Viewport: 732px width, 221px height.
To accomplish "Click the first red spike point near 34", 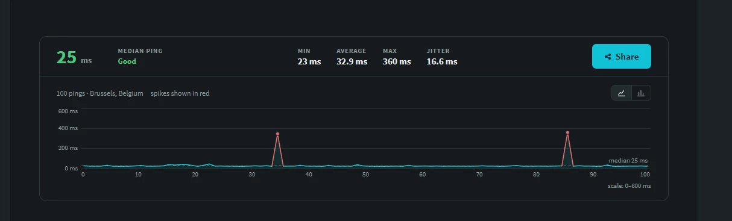I will click(x=277, y=134).
